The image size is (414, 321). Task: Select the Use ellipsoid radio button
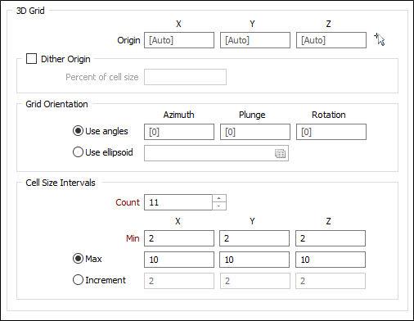pyautogui.click(x=78, y=152)
